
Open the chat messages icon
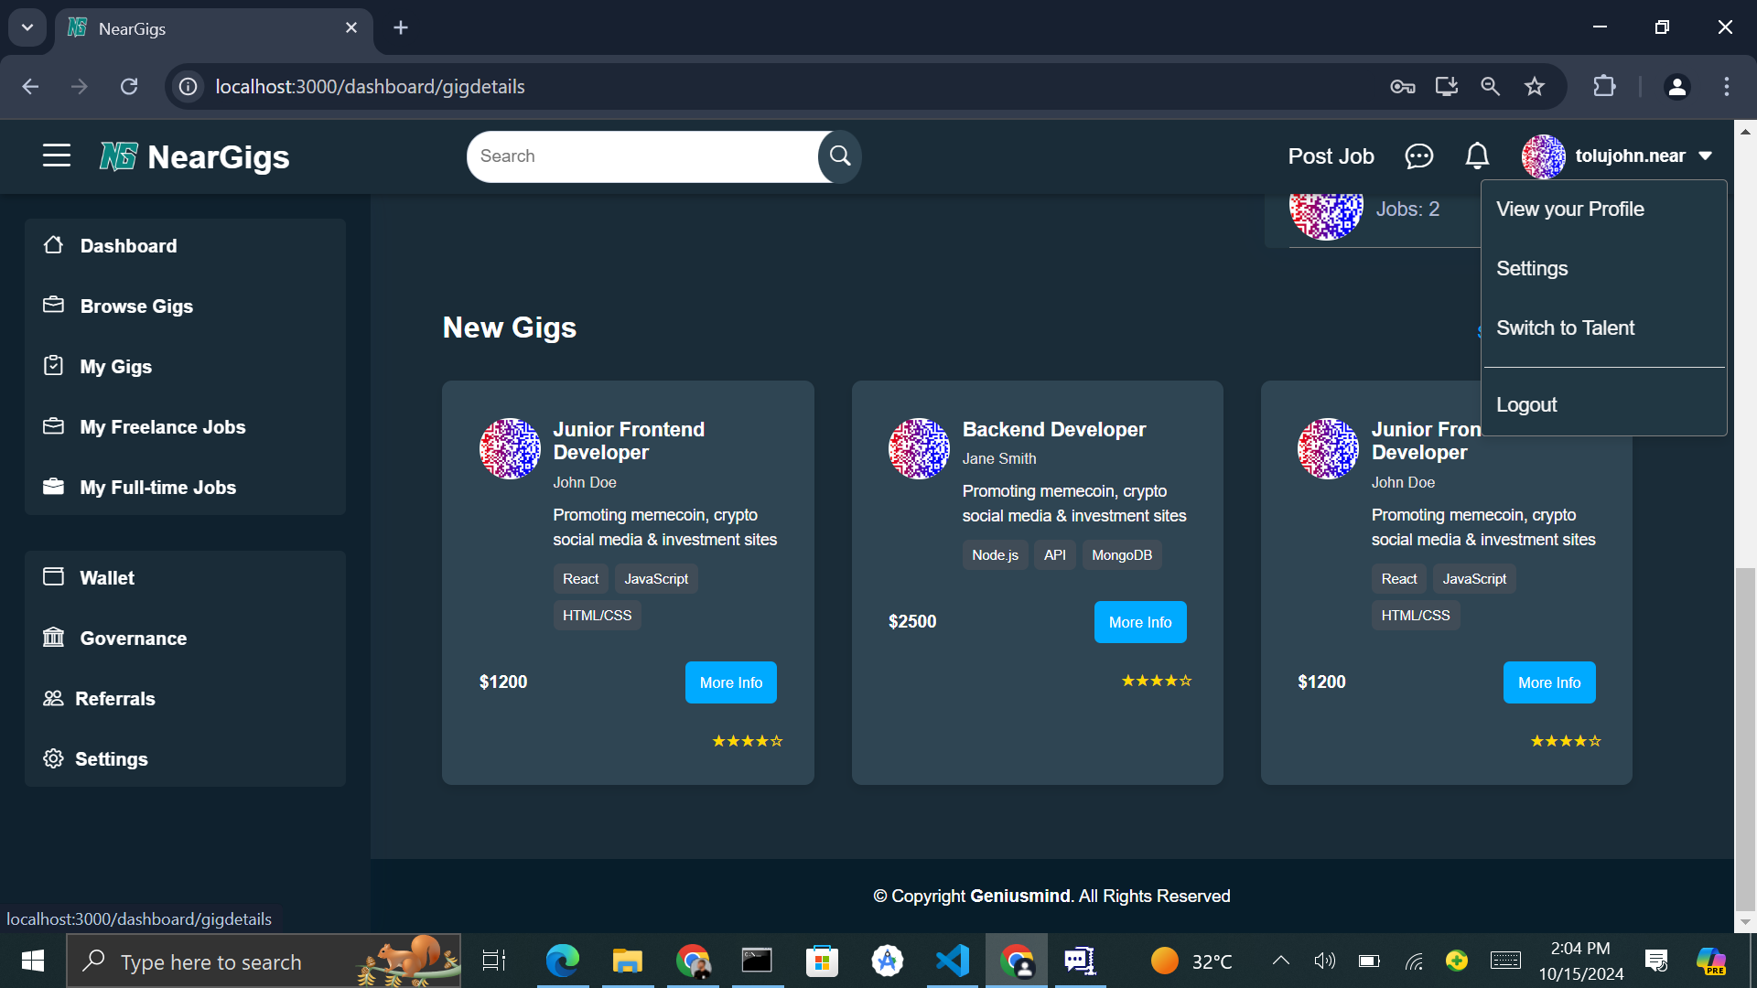pos(1418,156)
